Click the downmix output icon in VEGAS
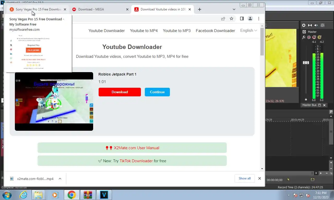Viewport: 334px width, 200px height. pyautogui.click(x=310, y=25)
